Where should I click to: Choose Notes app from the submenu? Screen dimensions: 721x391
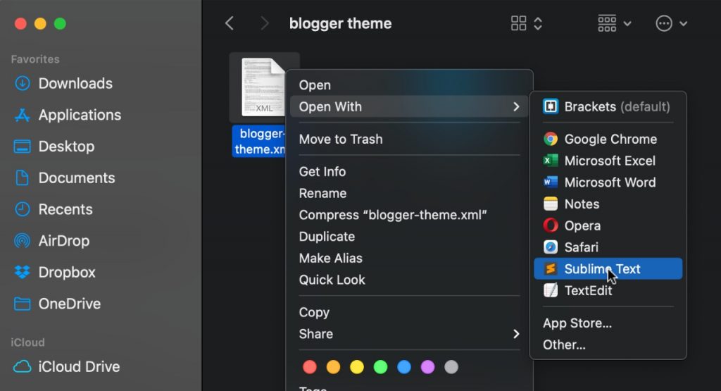(581, 204)
